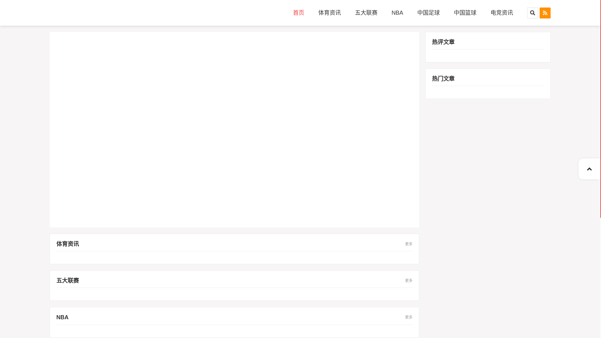The width and height of the screenshot is (601, 338).
Task: Click 更多 beside the NBA section
Action: click(408, 317)
